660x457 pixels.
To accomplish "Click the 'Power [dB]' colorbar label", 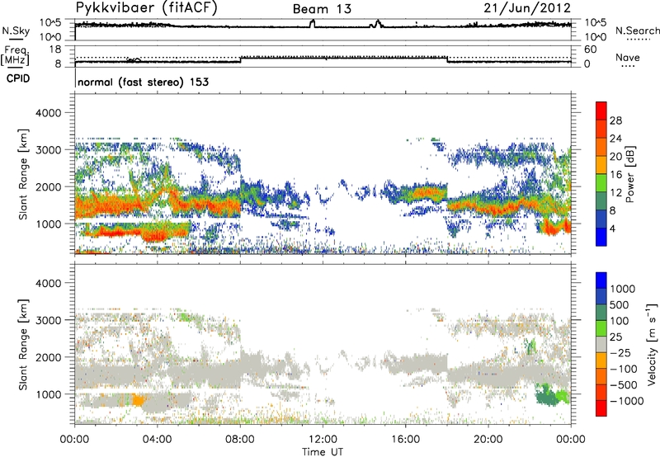I will coord(629,174).
